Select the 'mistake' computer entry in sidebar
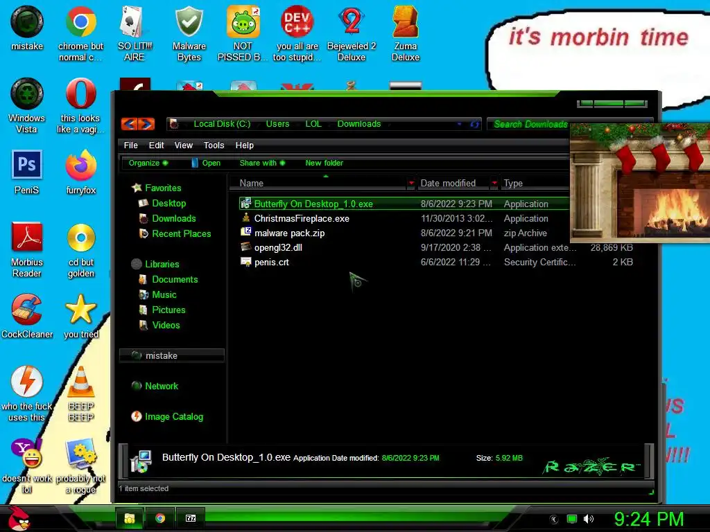Image resolution: width=710 pixels, height=532 pixels. pyautogui.click(x=172, y=355)
